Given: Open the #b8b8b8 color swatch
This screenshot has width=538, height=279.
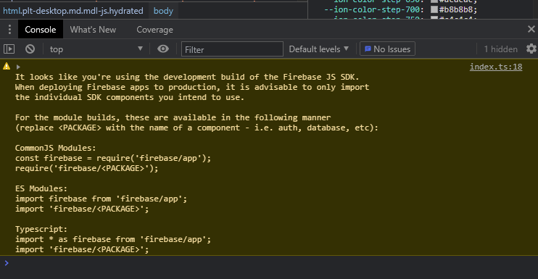Looking at the screenshot, I should (x=434, y=9).
